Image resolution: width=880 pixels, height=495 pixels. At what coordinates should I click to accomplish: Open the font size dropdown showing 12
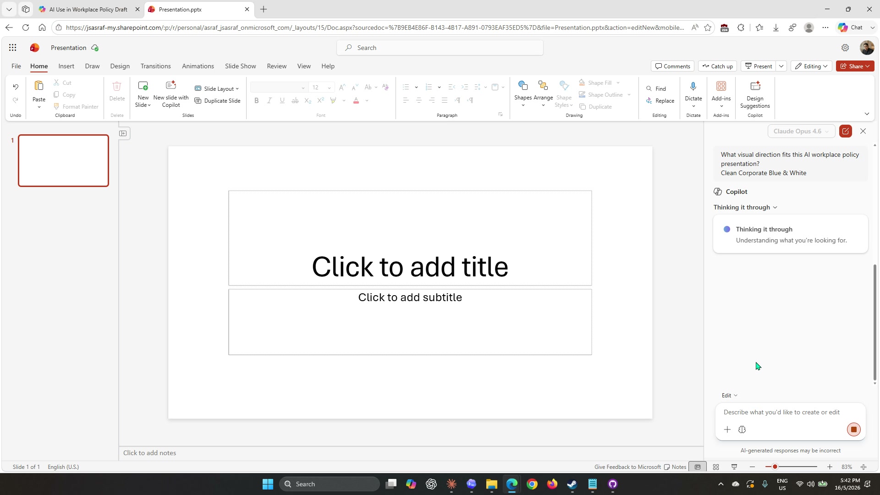329,88
